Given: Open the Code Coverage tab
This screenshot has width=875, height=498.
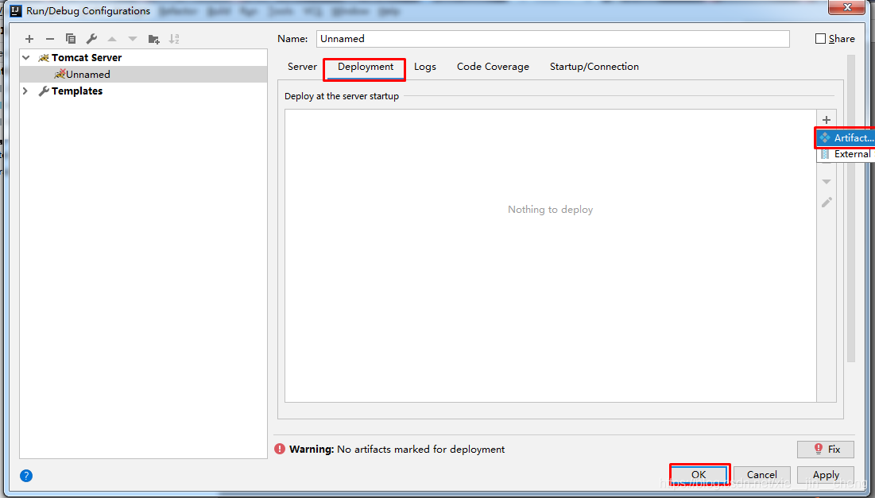Looking at the screenshot, I should point(493,67).
